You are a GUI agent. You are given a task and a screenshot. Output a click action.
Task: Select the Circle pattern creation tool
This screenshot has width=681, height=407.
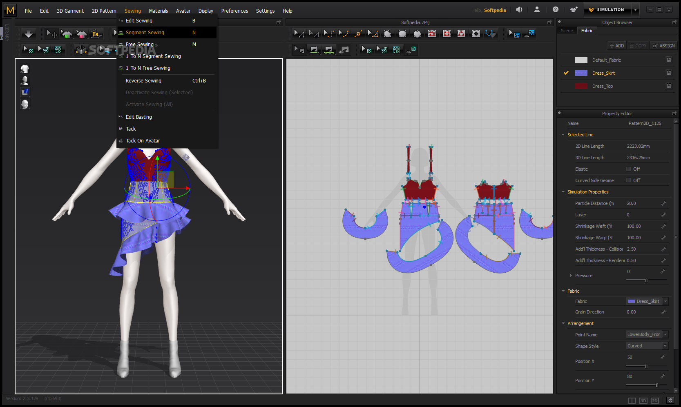(x=417, y=34)
